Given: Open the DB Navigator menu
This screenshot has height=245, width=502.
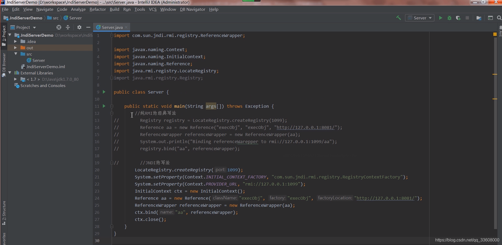Looking at the screenshot, I should click(192, 9).
